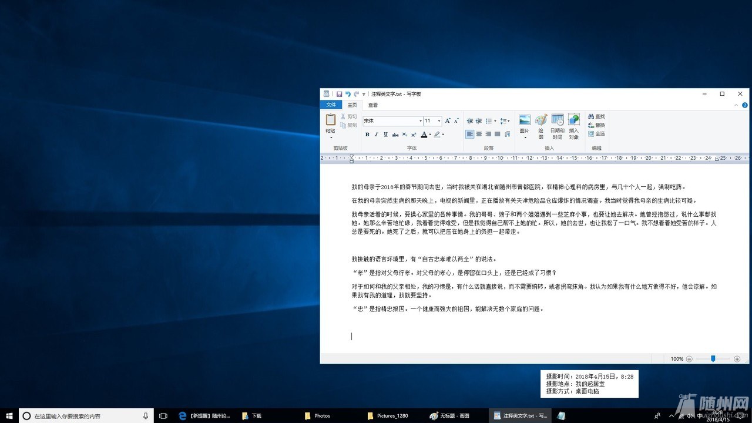This screenshot has height=423, width=752.
Task: Select center text alignment
Action: click(479, 135)
